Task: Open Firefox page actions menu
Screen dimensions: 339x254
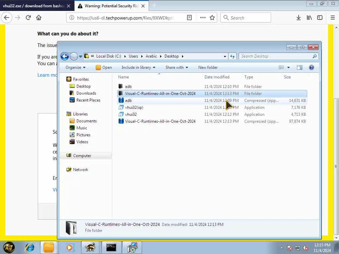Action: click(x=203, y=18)
